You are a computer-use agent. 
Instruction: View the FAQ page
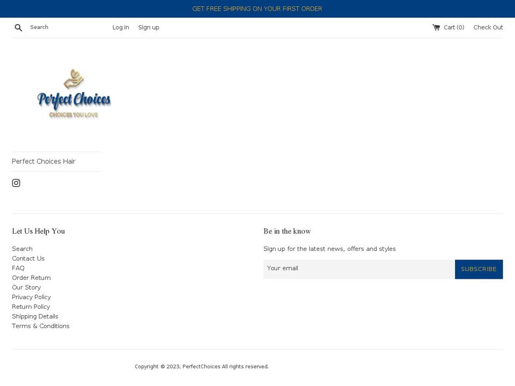[x=18, y=268]
